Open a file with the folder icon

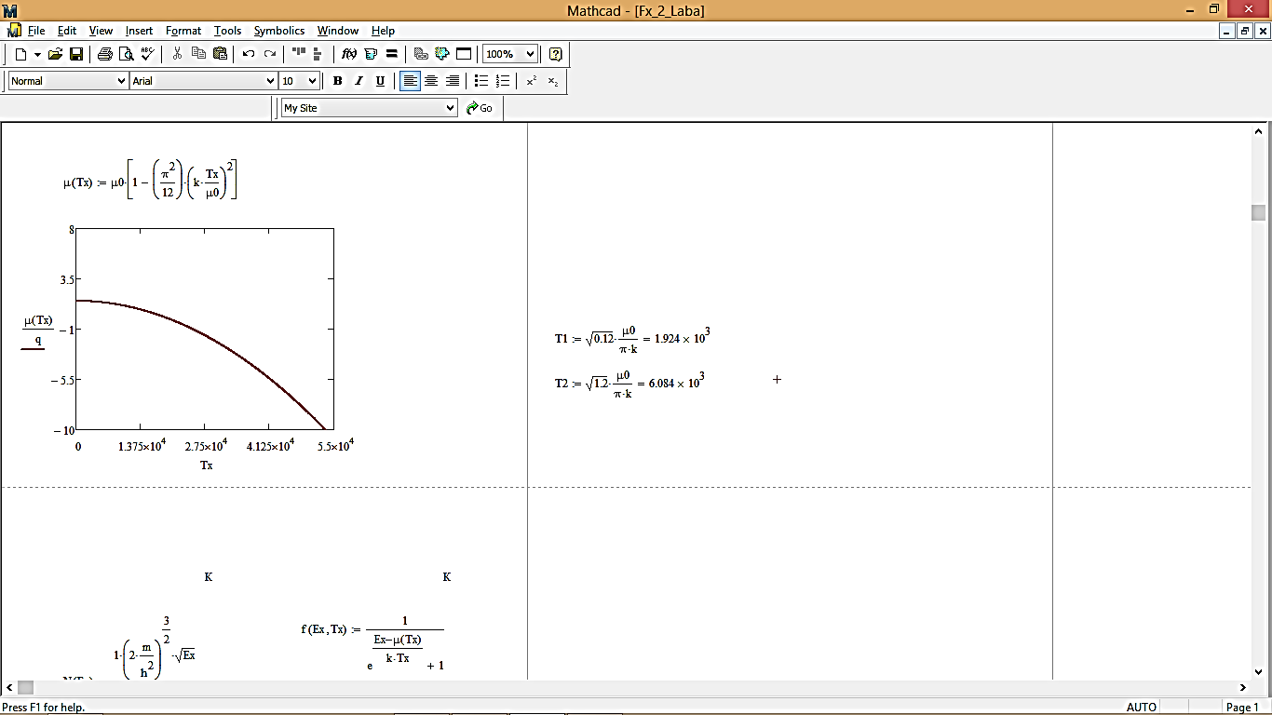[56, 54]
